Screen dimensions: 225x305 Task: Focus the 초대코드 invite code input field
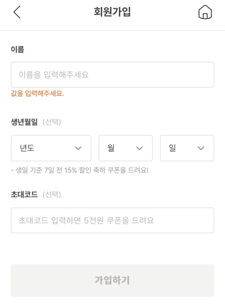[112, 220]
